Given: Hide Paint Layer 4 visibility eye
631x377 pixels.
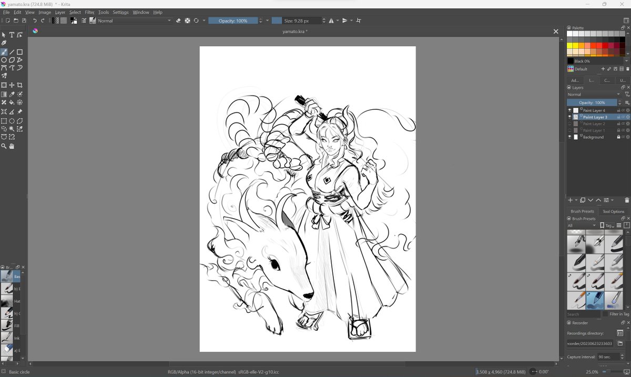Looking at the screenshot, I should [x=569, y=110].
